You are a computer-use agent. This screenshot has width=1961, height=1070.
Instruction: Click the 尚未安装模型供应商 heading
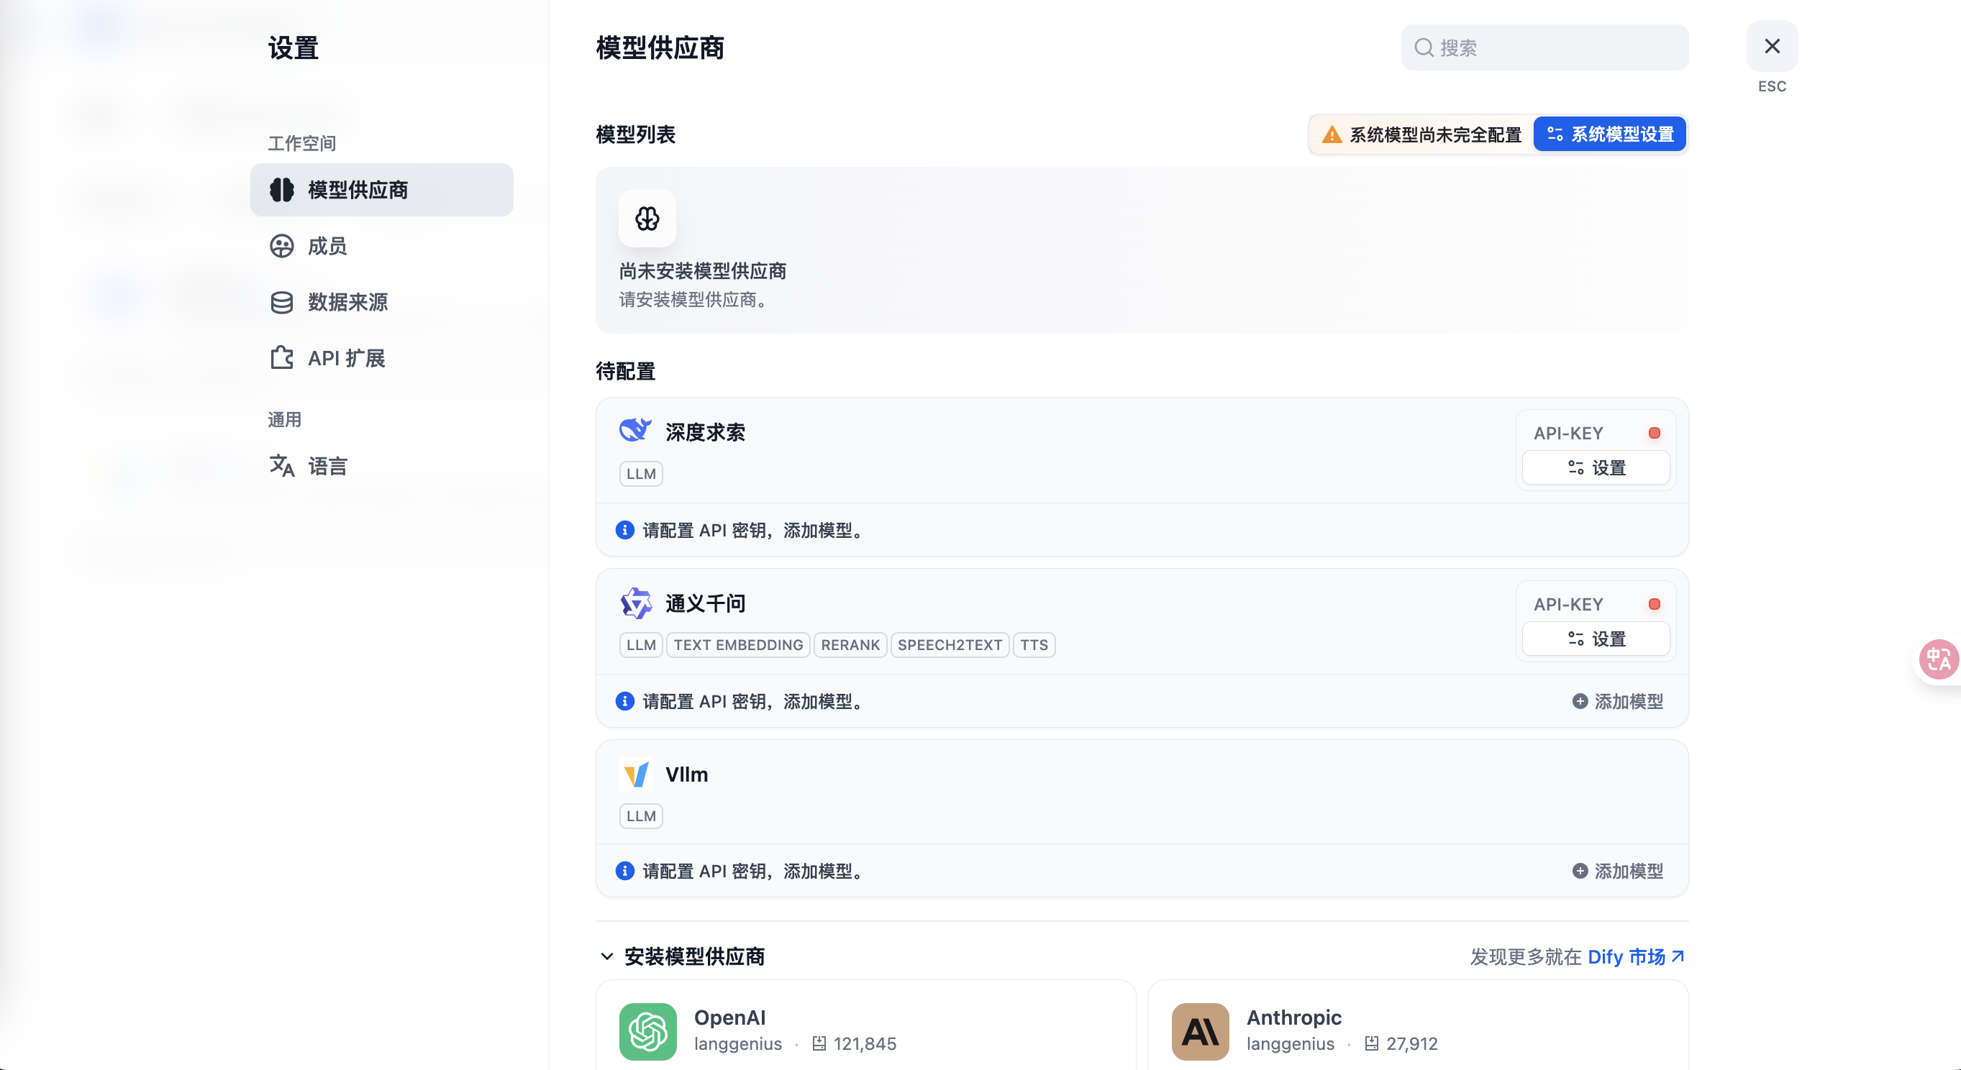702,271
